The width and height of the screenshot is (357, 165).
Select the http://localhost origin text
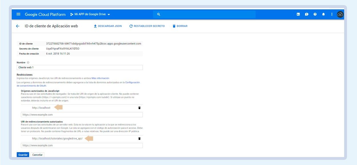coord(41,108)
